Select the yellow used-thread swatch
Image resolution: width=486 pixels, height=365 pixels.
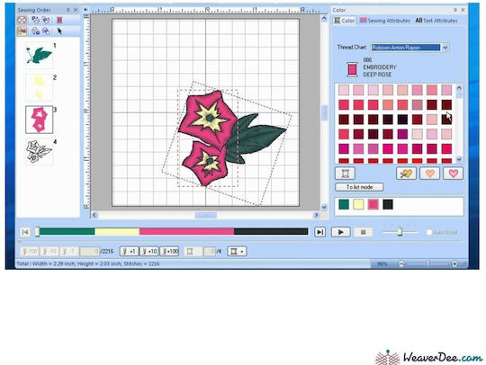tap(358, 204)
